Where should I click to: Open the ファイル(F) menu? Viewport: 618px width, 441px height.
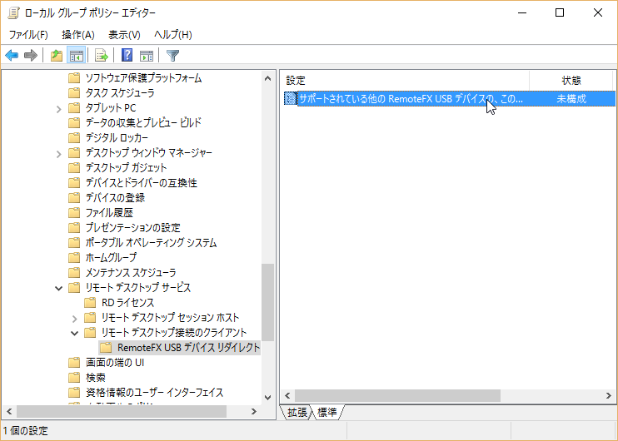coord(28,35)
